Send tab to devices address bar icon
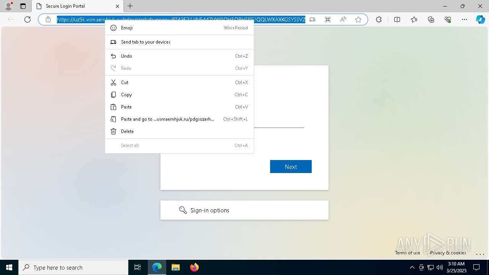 point(313,19)
